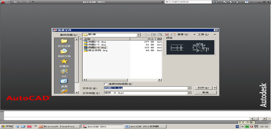Click command line scroll right arrow
271x129 pixels.
(x=264, y=119)
